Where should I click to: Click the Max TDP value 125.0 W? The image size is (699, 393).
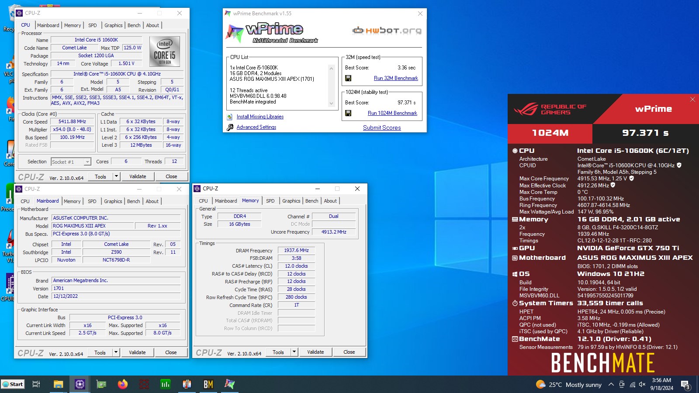click(132, 48)
